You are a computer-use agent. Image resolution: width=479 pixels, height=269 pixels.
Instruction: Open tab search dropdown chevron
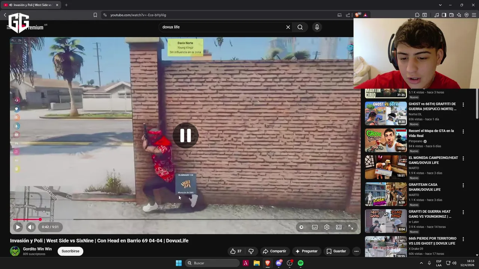[x=440, y=5]
